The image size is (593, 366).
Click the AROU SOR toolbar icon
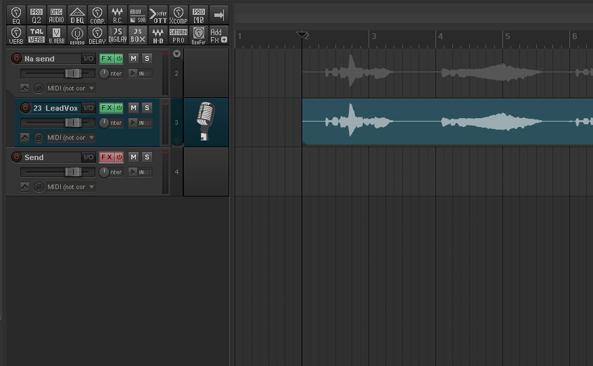tap(138, 15)
